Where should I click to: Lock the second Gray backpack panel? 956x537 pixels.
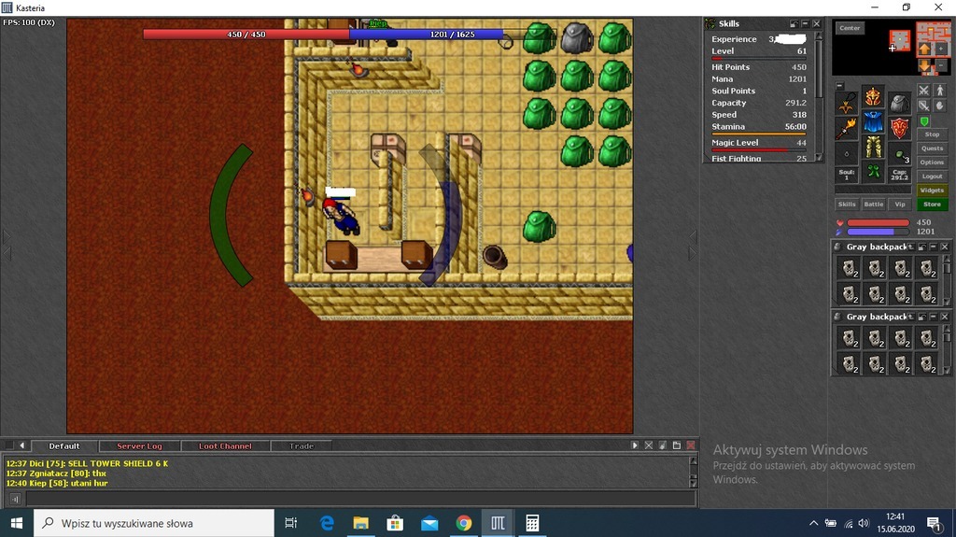[x=922, y=316]
